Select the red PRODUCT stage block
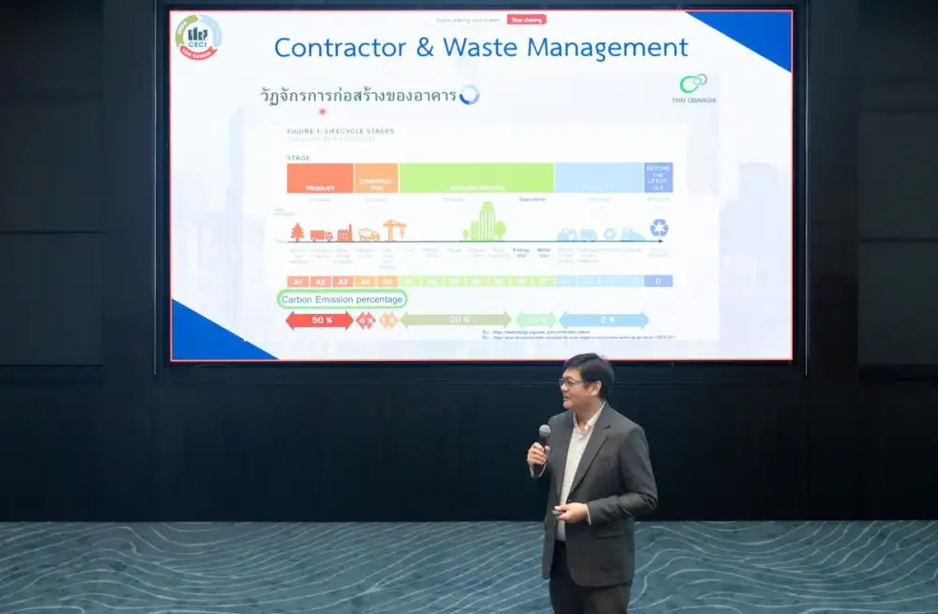This screenshot has height=614, width=938. coord(320,178)
